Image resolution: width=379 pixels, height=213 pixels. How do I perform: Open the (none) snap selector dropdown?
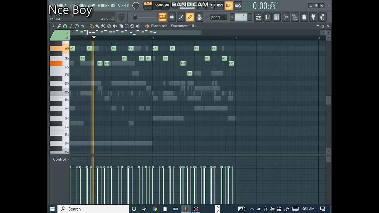[x=218, y=17]
